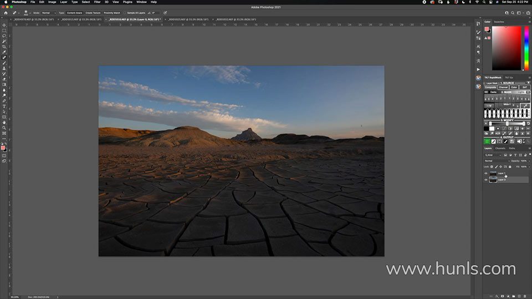Open the layer blend mode dropdown
Screen dimensions: 532x299
(496, 161)
